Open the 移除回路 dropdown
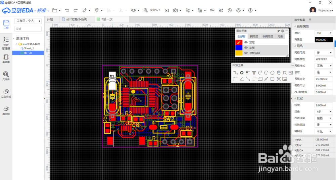336x180 pixels. (324, 125)
